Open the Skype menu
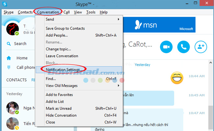 9,12
